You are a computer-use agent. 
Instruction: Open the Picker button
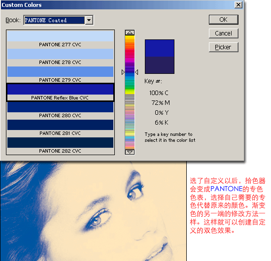point(223,47)
